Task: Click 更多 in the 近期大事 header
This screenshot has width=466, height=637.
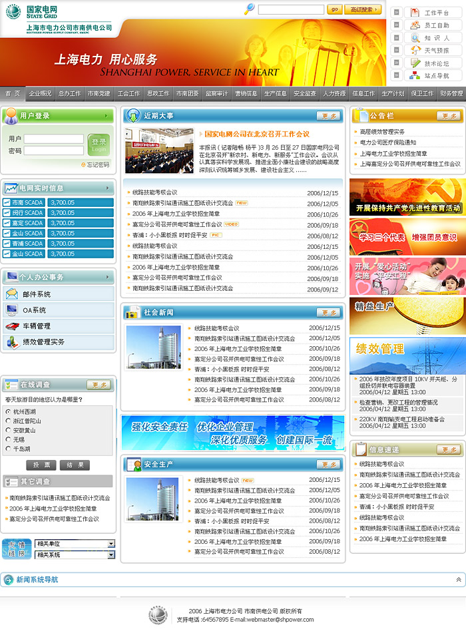Action: click(329, 116)
